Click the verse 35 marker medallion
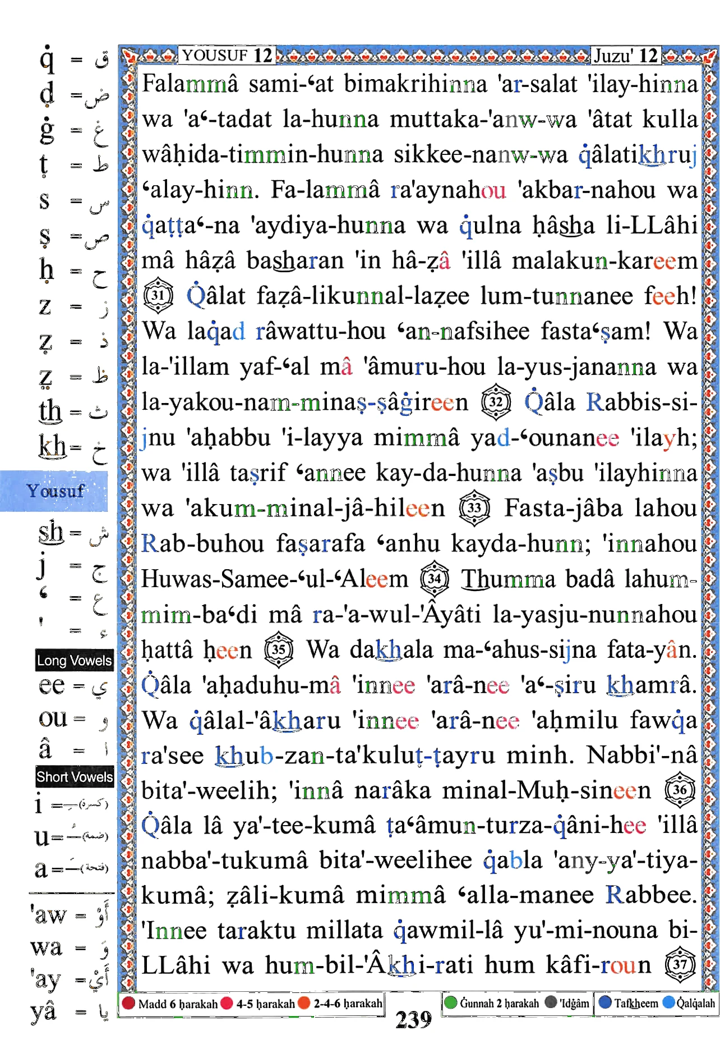720x1062 pixels. pos(279,649)
